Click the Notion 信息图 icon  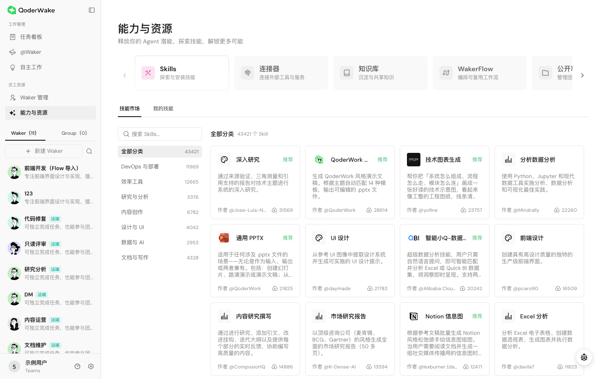coord(414,316)
